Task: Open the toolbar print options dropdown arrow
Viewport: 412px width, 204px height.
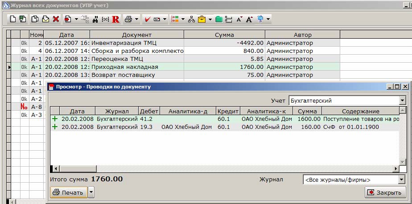Action: pos(136,19)
